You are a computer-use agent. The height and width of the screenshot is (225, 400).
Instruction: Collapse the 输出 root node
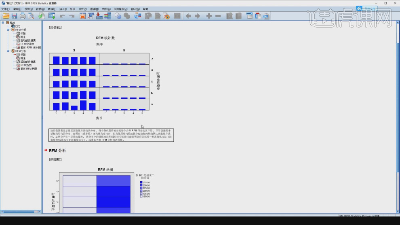(3, 23)
